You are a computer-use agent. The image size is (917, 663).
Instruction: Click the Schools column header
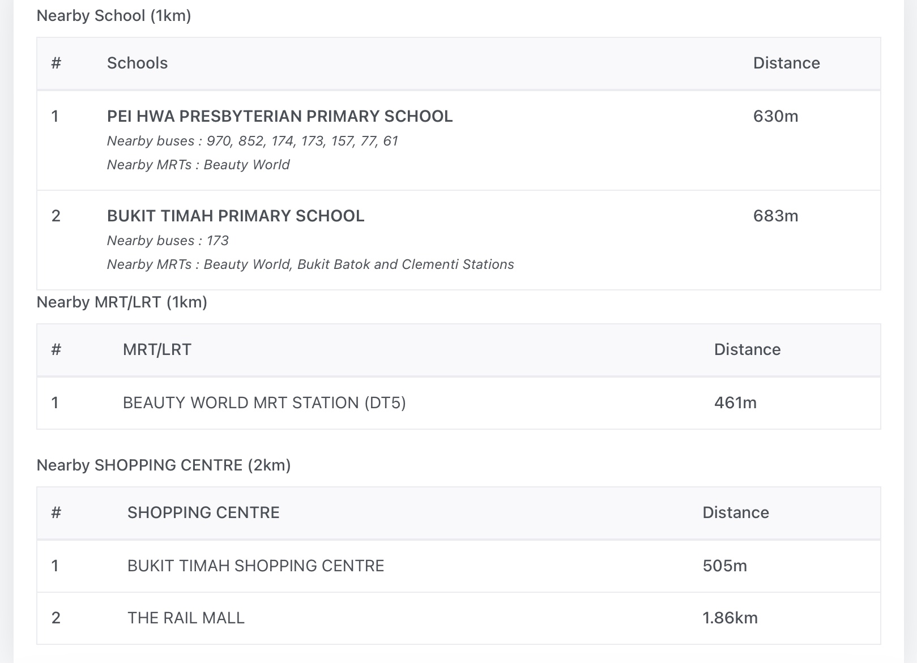(x=137, y=63)
